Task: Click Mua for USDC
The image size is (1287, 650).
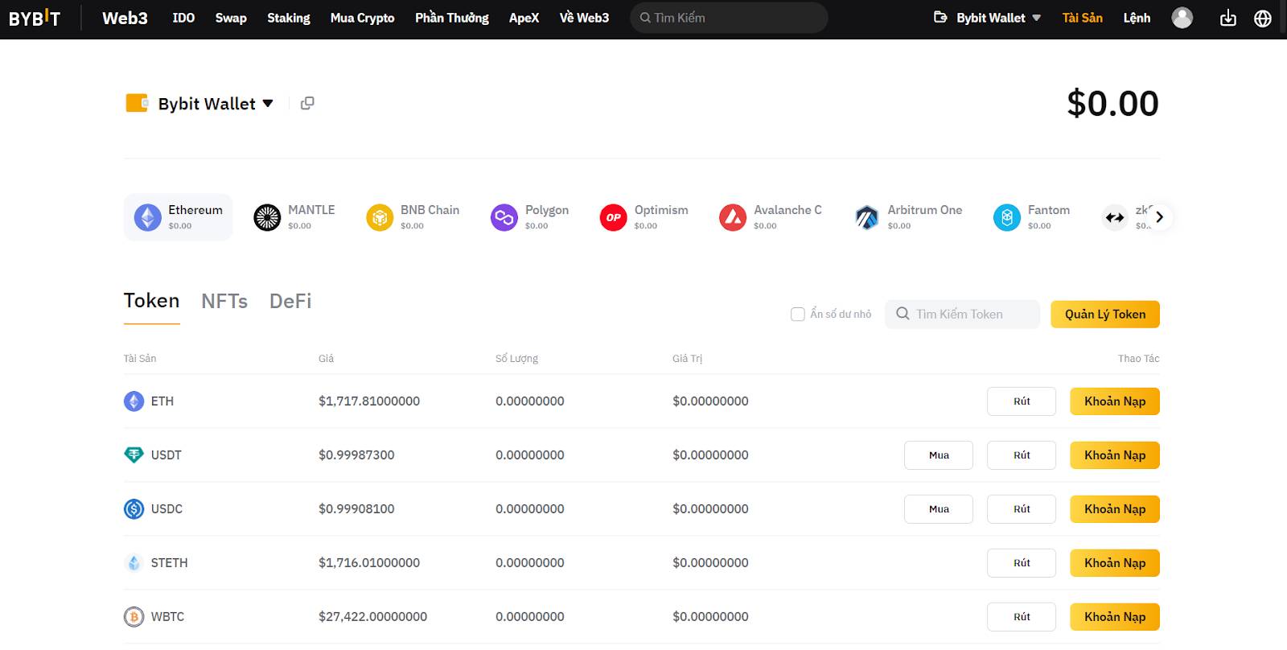Action: [x=939, y=509]
